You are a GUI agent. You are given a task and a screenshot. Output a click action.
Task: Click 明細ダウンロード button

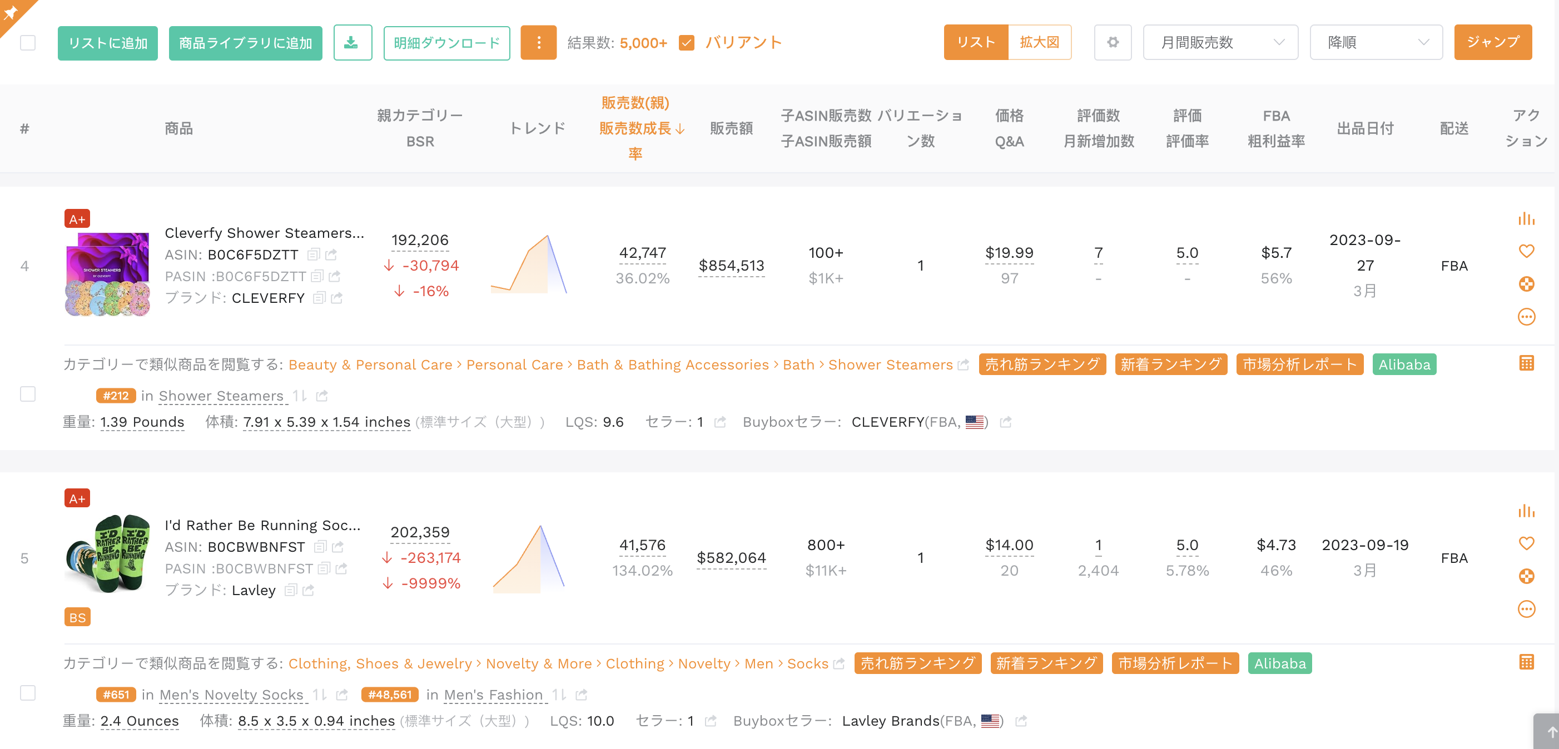446,43
